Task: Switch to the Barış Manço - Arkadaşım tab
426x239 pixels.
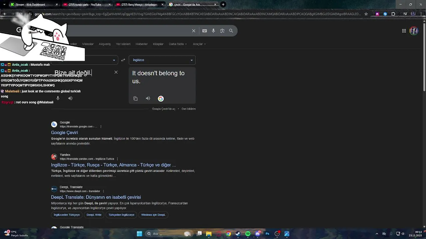Action: pos(139,5)
